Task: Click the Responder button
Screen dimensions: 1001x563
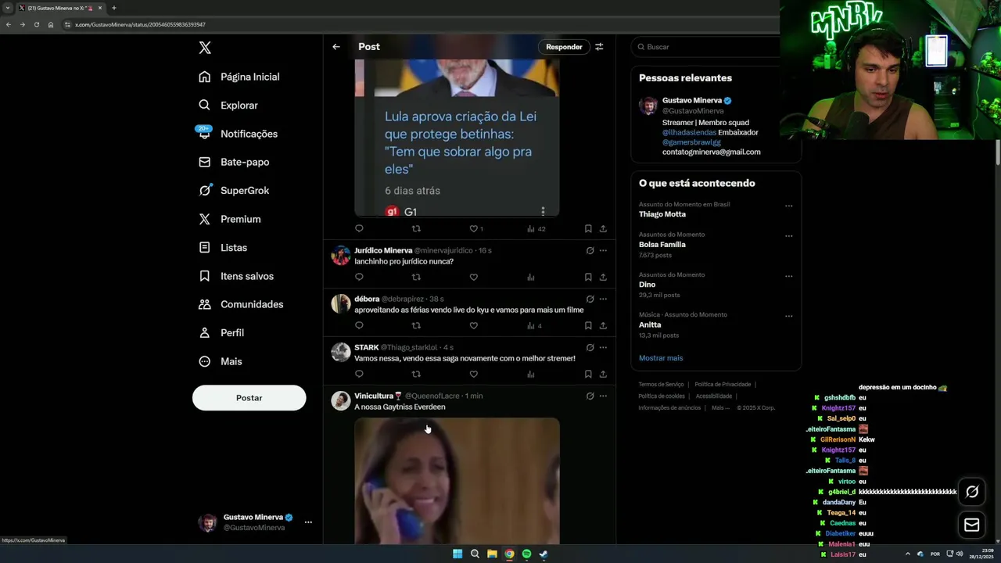Action: (x=564, y=47)
